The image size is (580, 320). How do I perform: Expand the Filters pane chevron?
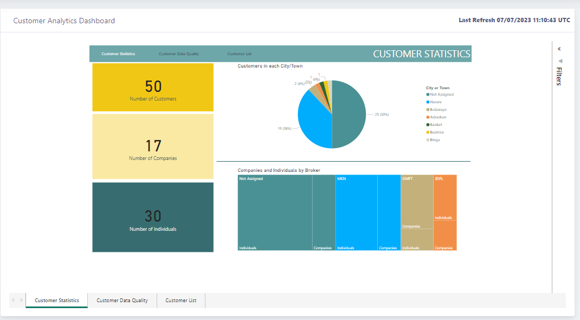[x=559, y=49]
